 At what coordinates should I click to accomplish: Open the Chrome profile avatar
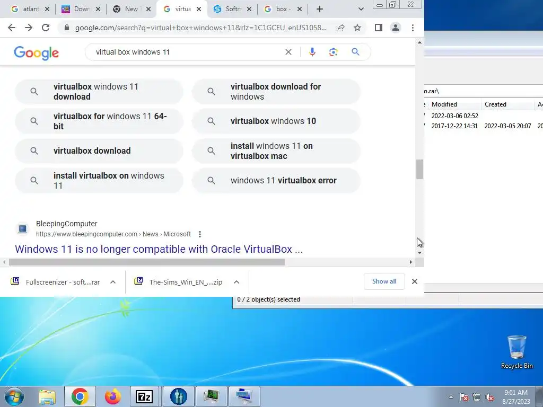pyautogui.click(x=396, y=28)
